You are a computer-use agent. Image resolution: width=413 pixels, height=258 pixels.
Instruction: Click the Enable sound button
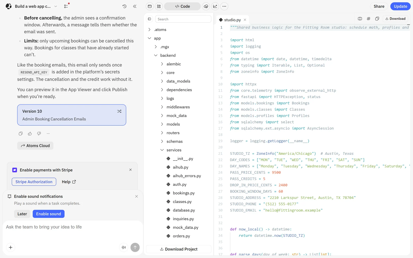[x=49, y=214]
